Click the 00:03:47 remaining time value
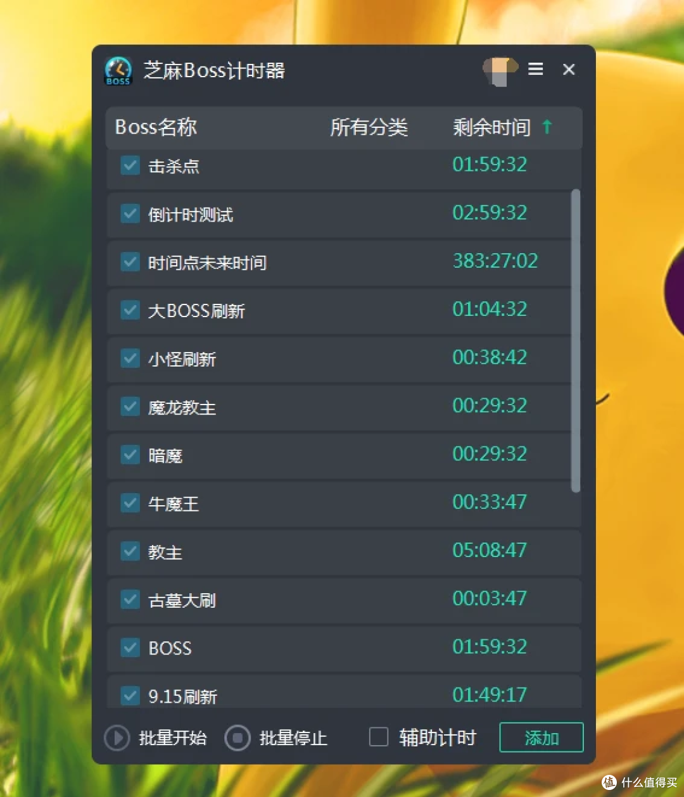The width and height of the screenshot is (684, 797). pos(490,598)
